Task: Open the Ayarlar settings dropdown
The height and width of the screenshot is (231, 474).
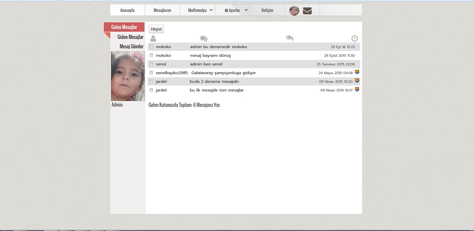Action: [x=235, y=10]
